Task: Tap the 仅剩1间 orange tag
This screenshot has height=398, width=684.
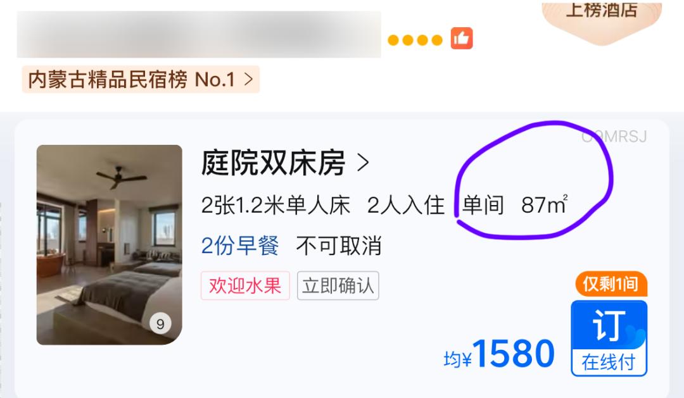Action: tap(611, 284)
